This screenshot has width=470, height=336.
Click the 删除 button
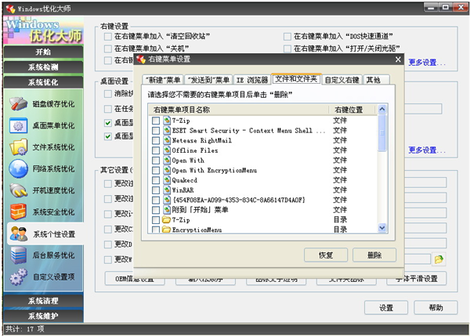tap(374, 255)
